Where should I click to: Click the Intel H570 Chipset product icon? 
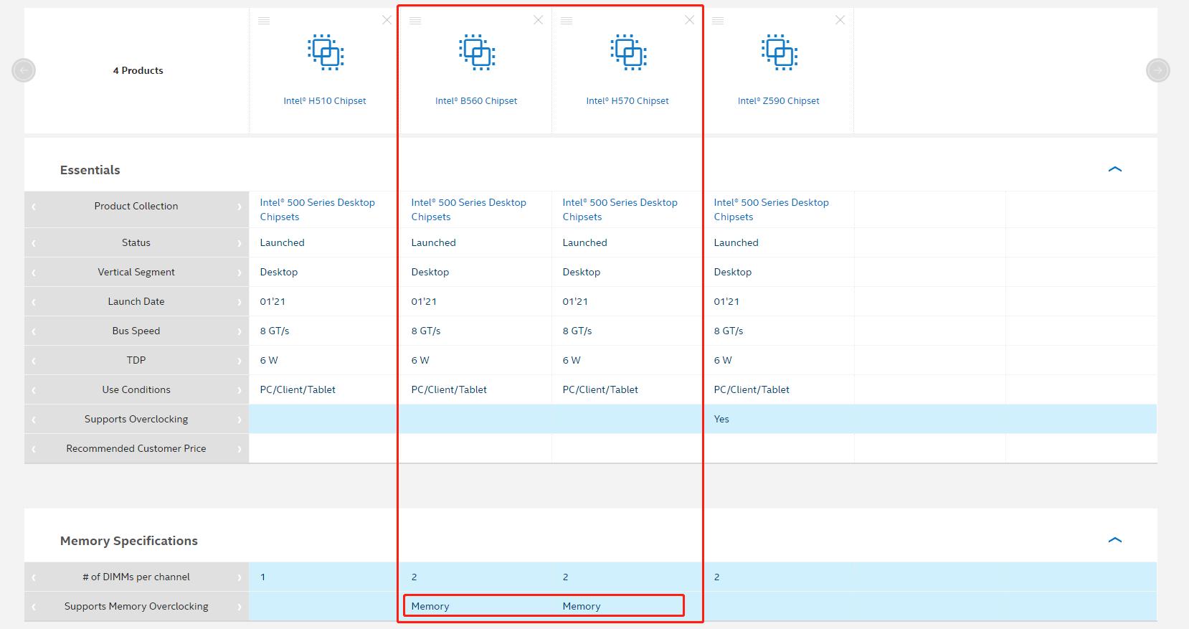pos(628,52)
